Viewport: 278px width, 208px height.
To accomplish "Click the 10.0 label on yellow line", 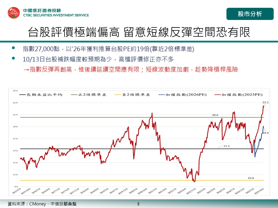I will coord(251,178).
